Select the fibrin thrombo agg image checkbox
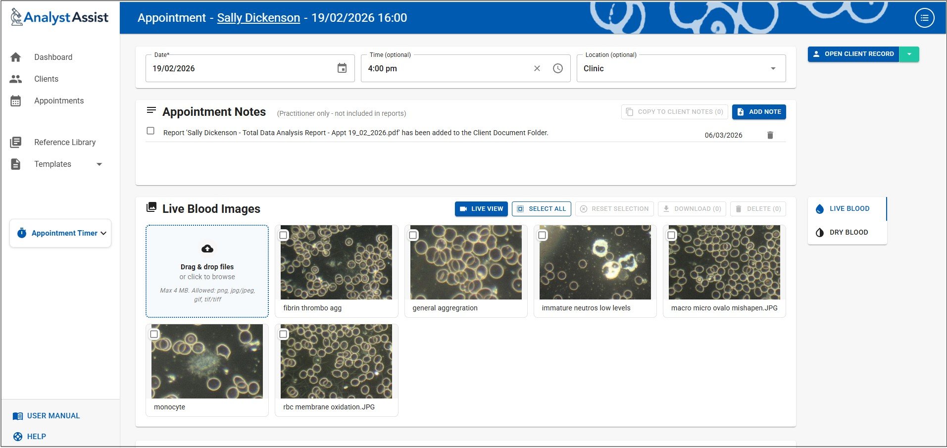The width and height of the screenshot is (947, 448). [284, 235]
